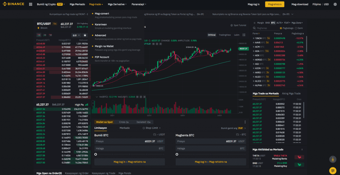The width and height of the screenshot is (340, 175).
Task: Favorite the 1INCH/BTC pair star
Action: coord(253,38)
